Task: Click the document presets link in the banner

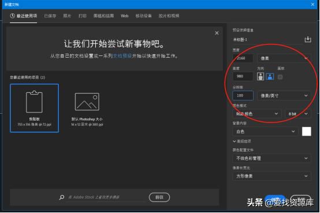Action: [122, 56]
